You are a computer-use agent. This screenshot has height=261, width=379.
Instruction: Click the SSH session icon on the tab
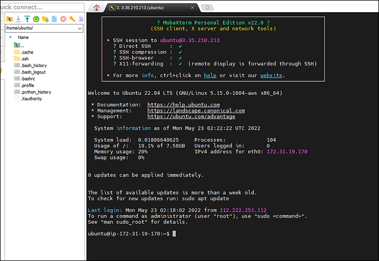(x=112, y=8)
